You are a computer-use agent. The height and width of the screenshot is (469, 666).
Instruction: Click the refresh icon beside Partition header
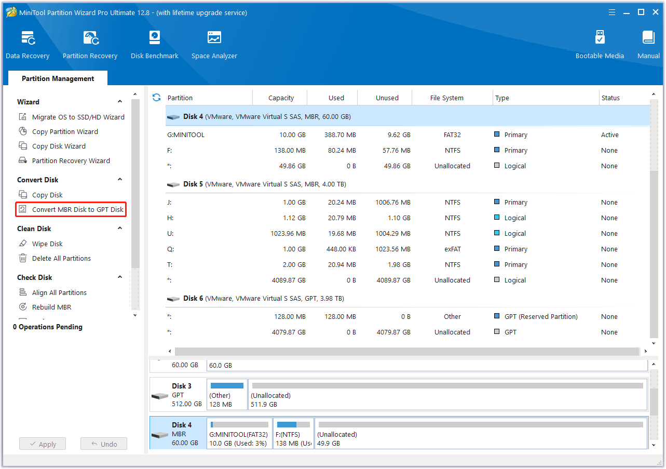click(156, 98)
